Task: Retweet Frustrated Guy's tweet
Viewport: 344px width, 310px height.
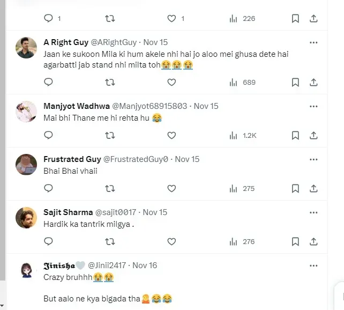Action: coord(110,189)
